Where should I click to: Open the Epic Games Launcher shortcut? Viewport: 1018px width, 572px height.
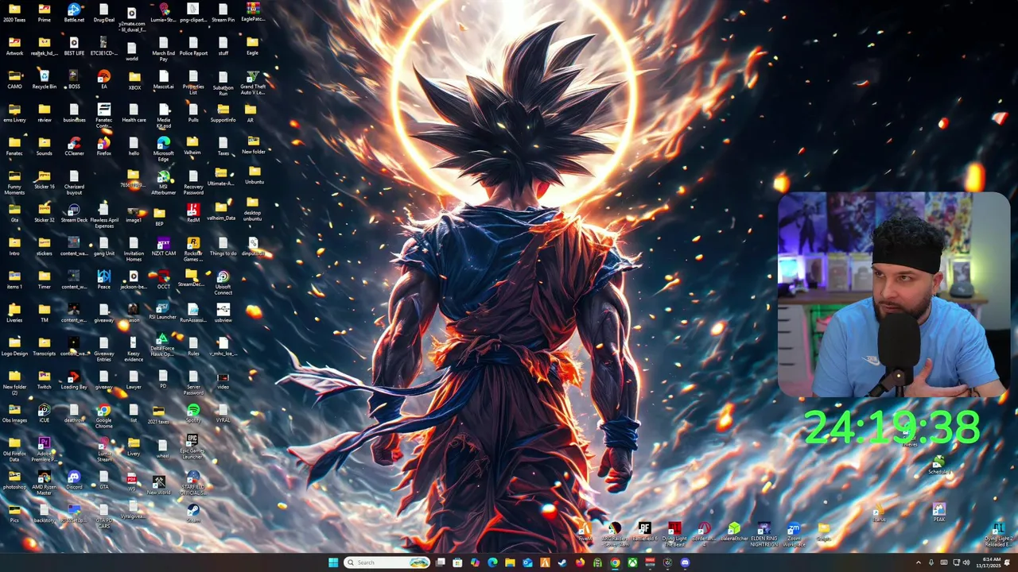(x=192, y=446)
